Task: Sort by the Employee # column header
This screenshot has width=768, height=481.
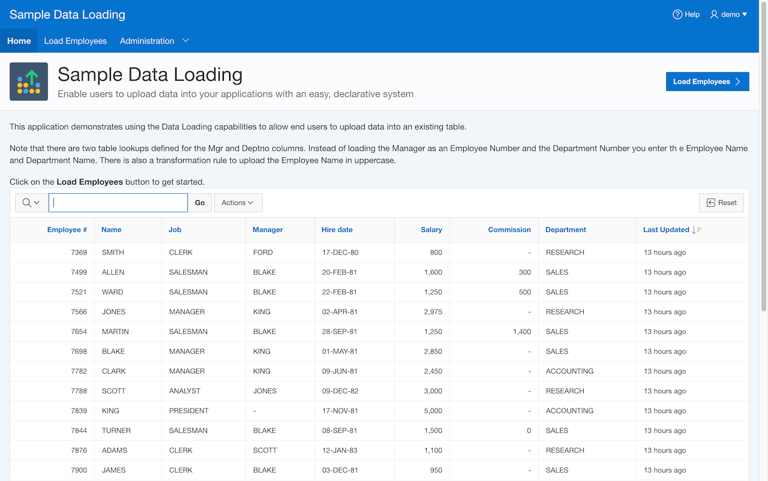Action: click(x=67, y=230)
